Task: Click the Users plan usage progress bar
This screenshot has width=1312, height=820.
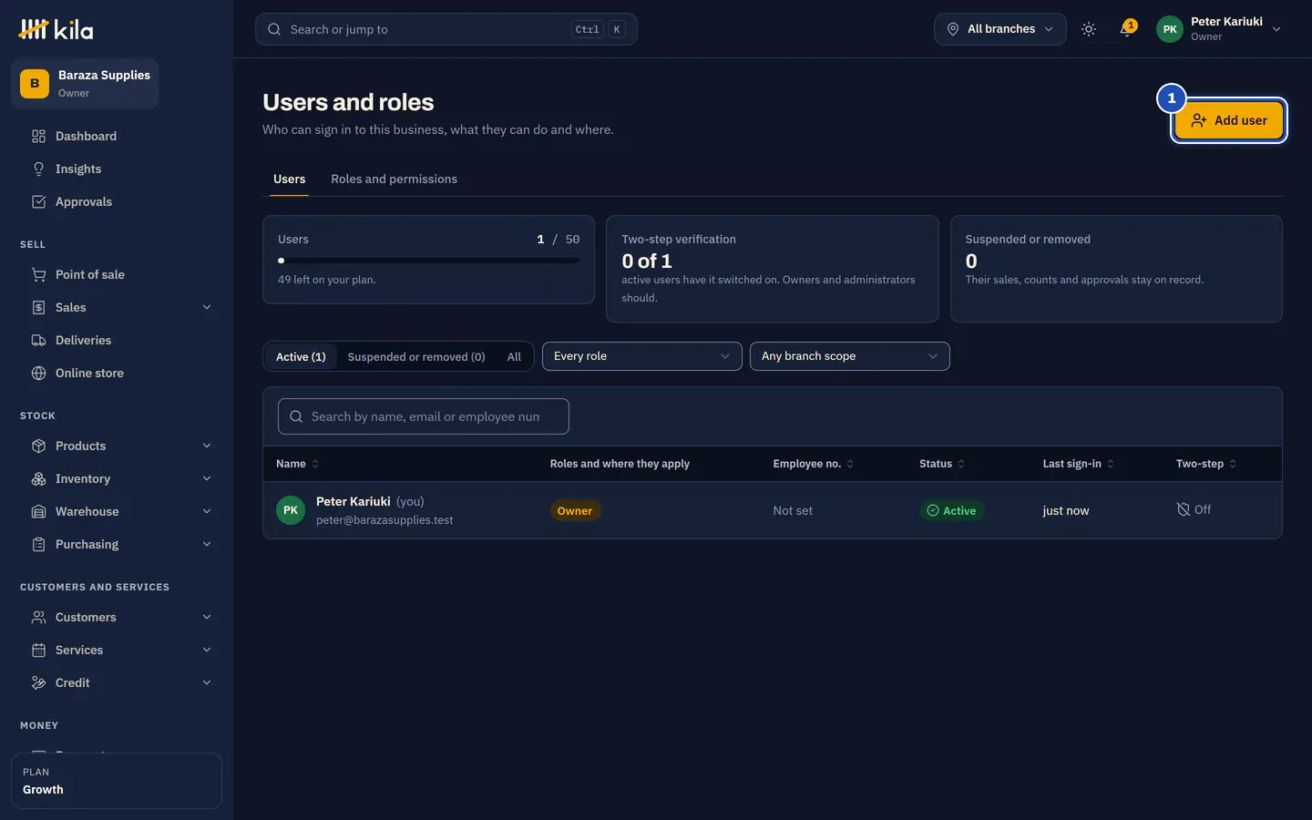Action: [428, 261]
